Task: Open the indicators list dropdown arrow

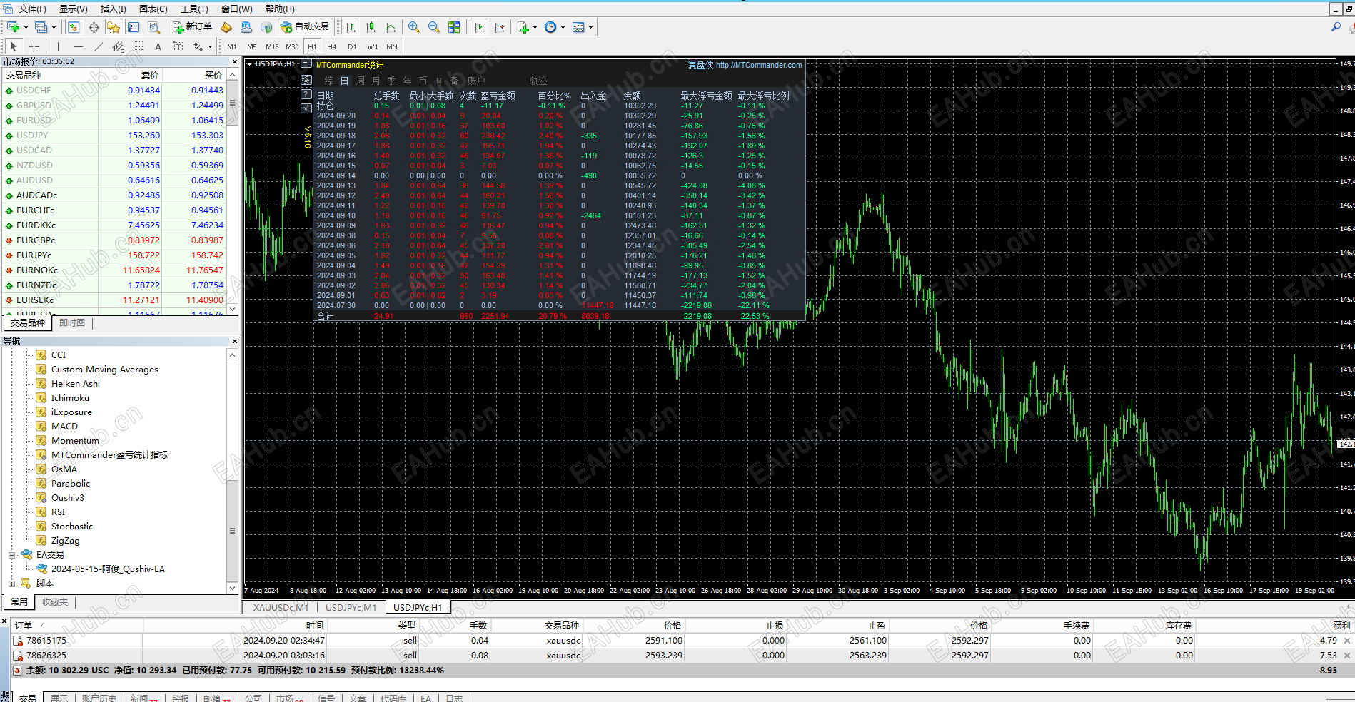Action: point(535,27)
